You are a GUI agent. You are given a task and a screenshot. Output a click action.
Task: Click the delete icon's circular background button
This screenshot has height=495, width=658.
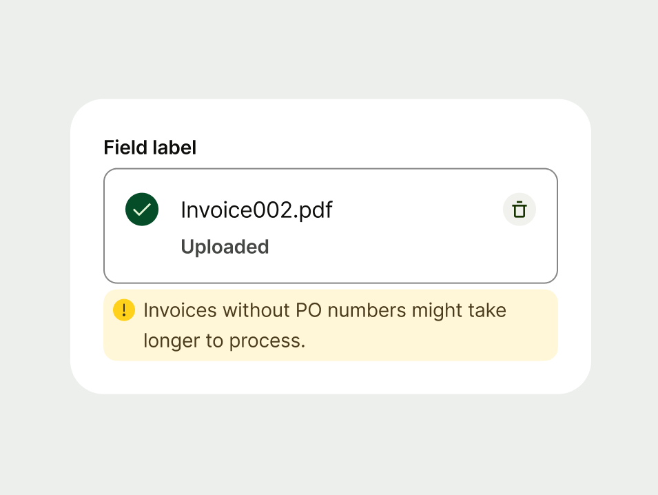(x=519, y=209)
